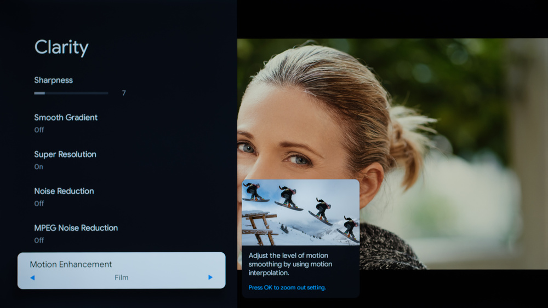Open the Noise Reduction options
This screenshot has height=308, width=548.
(x=64, y=191)
